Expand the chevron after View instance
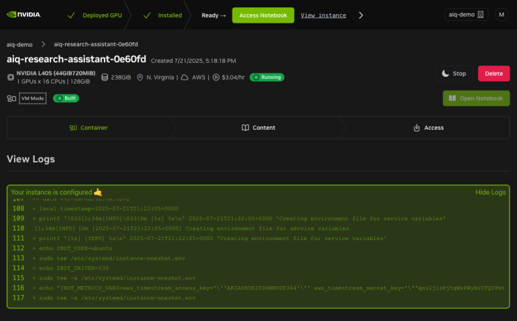The height and width of the screenshot is (321, 517). click(362, 15)
